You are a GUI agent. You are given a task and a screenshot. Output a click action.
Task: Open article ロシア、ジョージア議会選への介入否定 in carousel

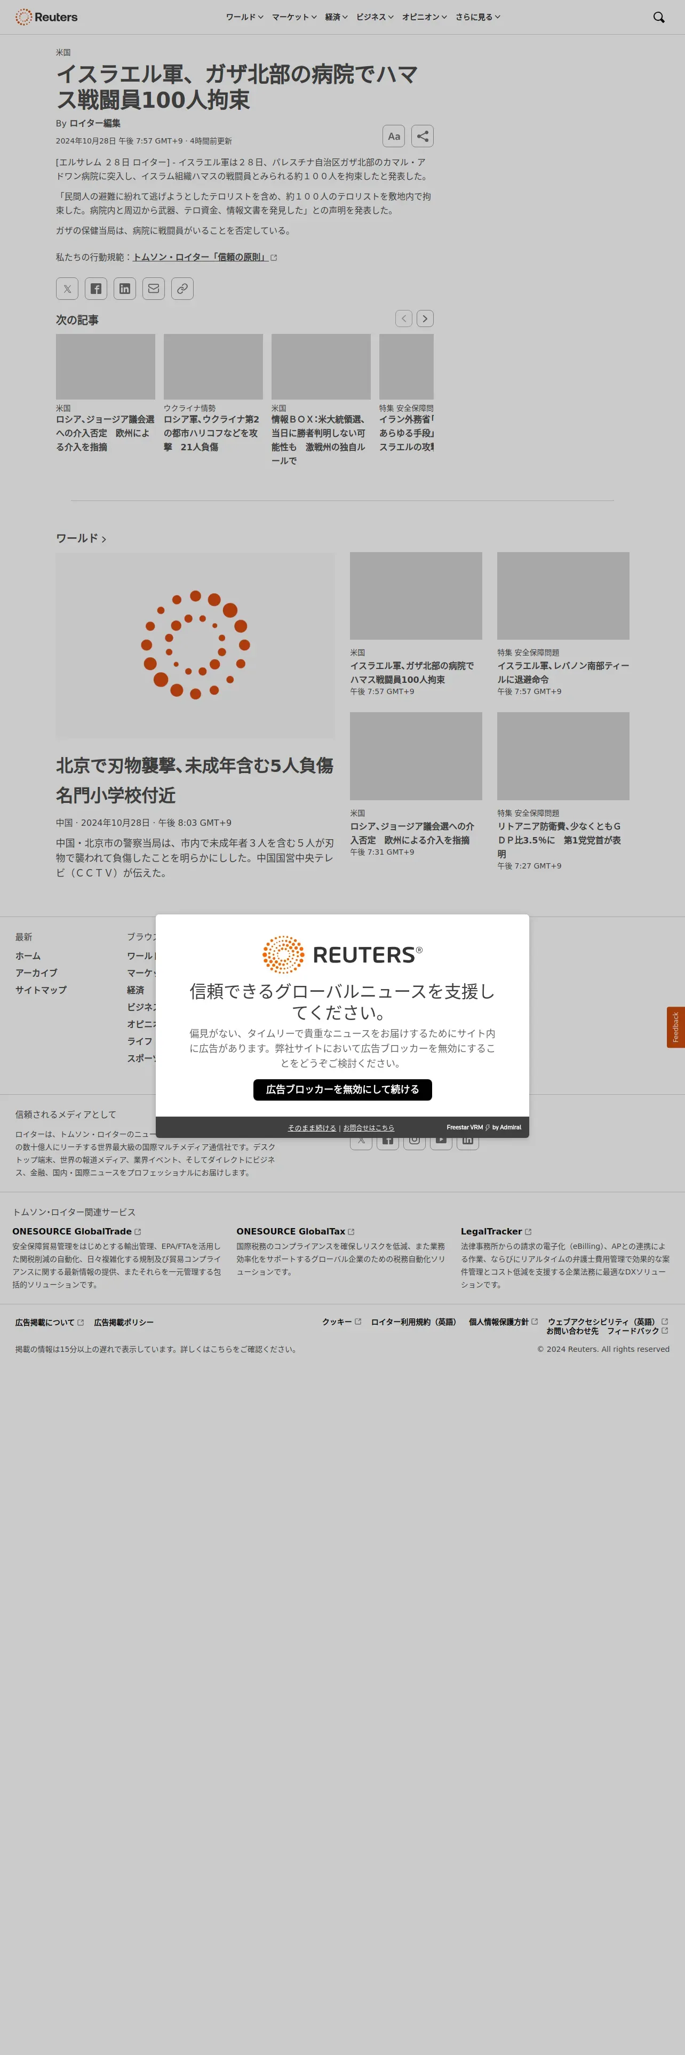[105, 433]
